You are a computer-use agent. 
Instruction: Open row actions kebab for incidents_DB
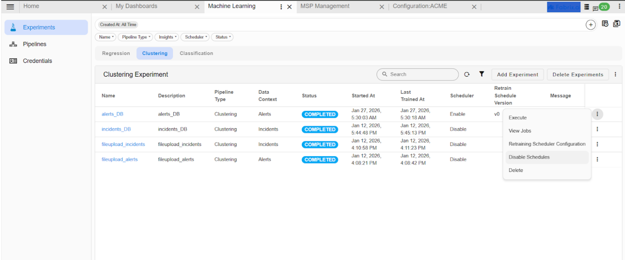(x=598, y=129)
